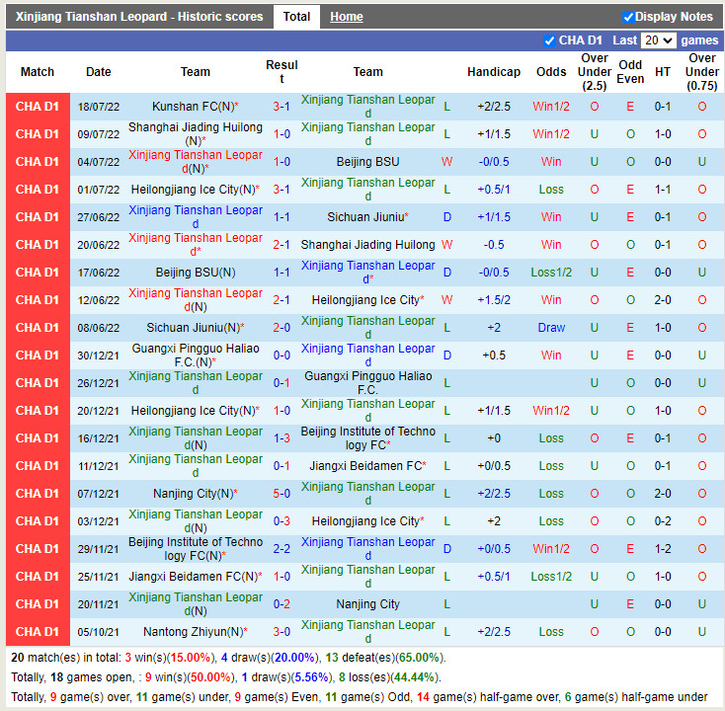725x711 pixels.
Task: Switch to the Total tab
Action: pos(296,17)
